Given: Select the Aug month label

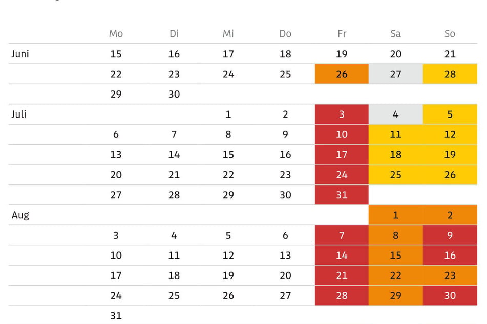Looking at the screenshot, I should click(x=20, y=215).
